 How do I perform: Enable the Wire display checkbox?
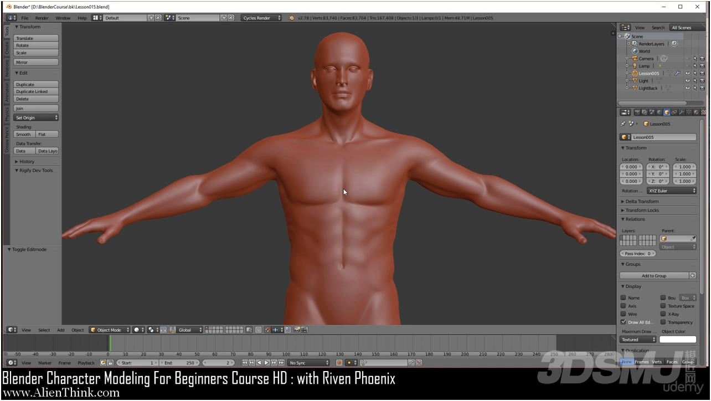(x=623, y=314)
